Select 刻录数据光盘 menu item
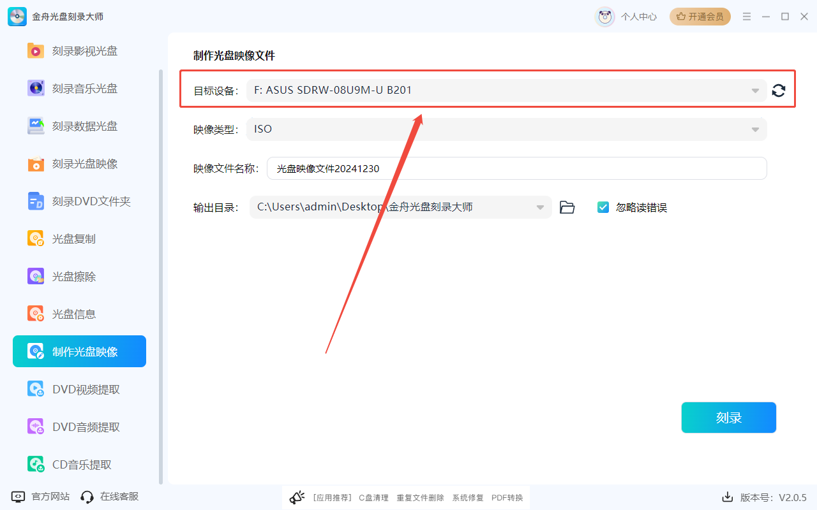 point(85,126)
